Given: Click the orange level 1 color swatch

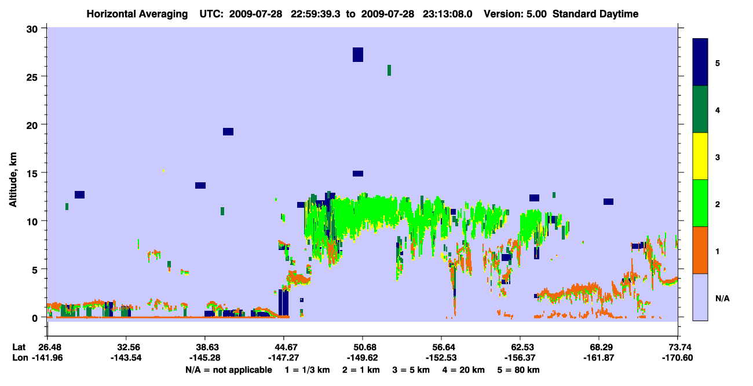Looking at the screenshot, I should (x=700, y=250).
